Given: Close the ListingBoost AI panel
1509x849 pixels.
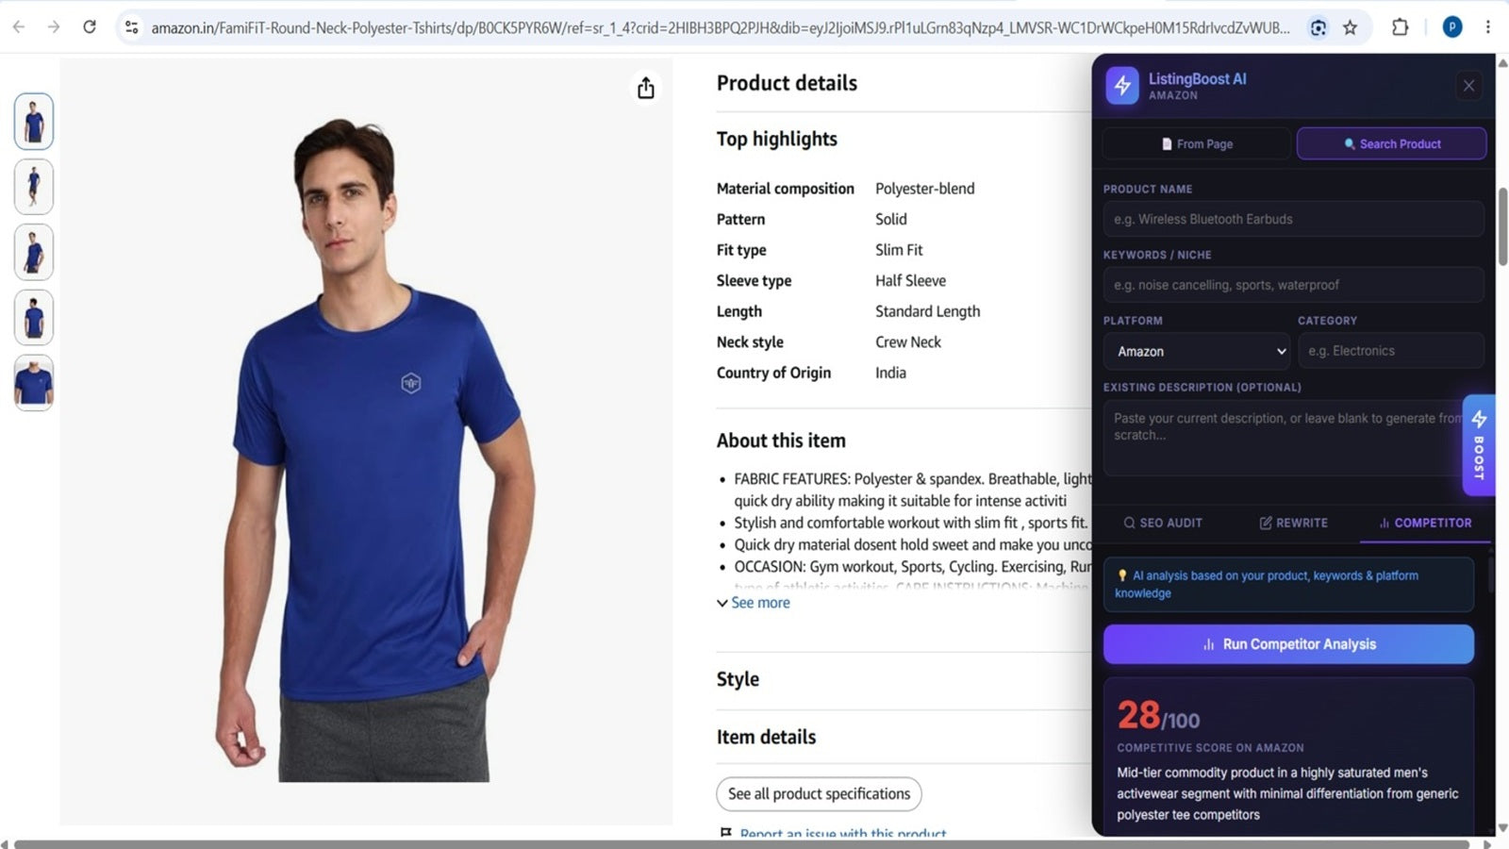Looking at the screenshot, I should (1468, 86).
